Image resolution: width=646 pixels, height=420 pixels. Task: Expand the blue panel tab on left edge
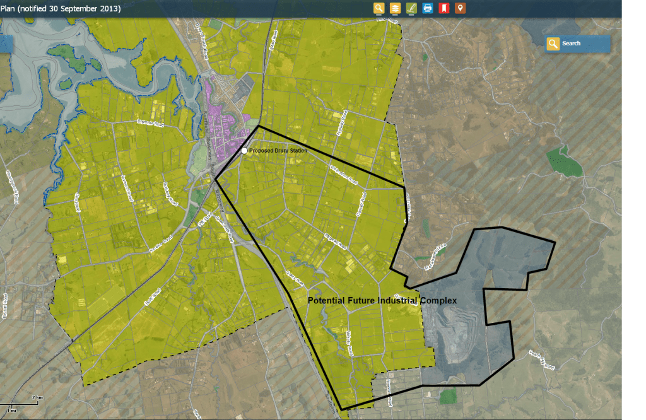(6, 44)
